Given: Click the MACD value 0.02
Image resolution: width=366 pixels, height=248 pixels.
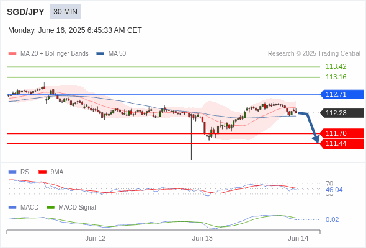Looking at the screenshot, I should click(x=332, y=219).
